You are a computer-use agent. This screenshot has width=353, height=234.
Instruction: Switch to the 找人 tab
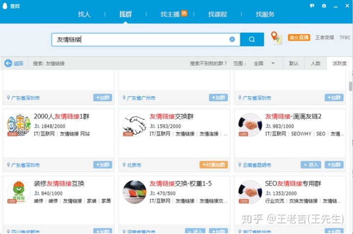pyautogui.click(x=84, y=15)
